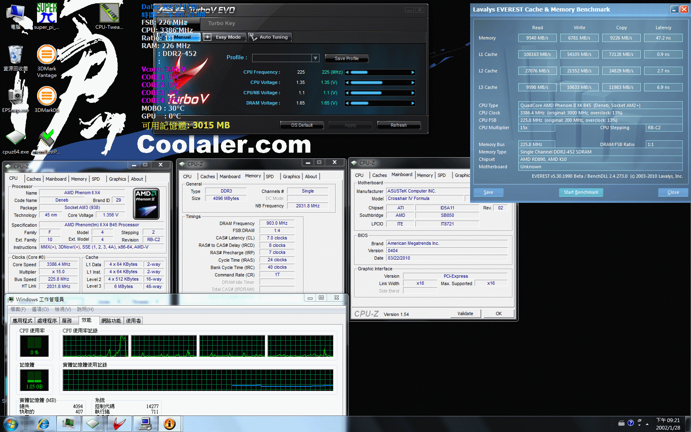Click the CPU-Z Validate button
Viewport: 691px width, 432px height.
pyautogui.click(x=465, y=314)
